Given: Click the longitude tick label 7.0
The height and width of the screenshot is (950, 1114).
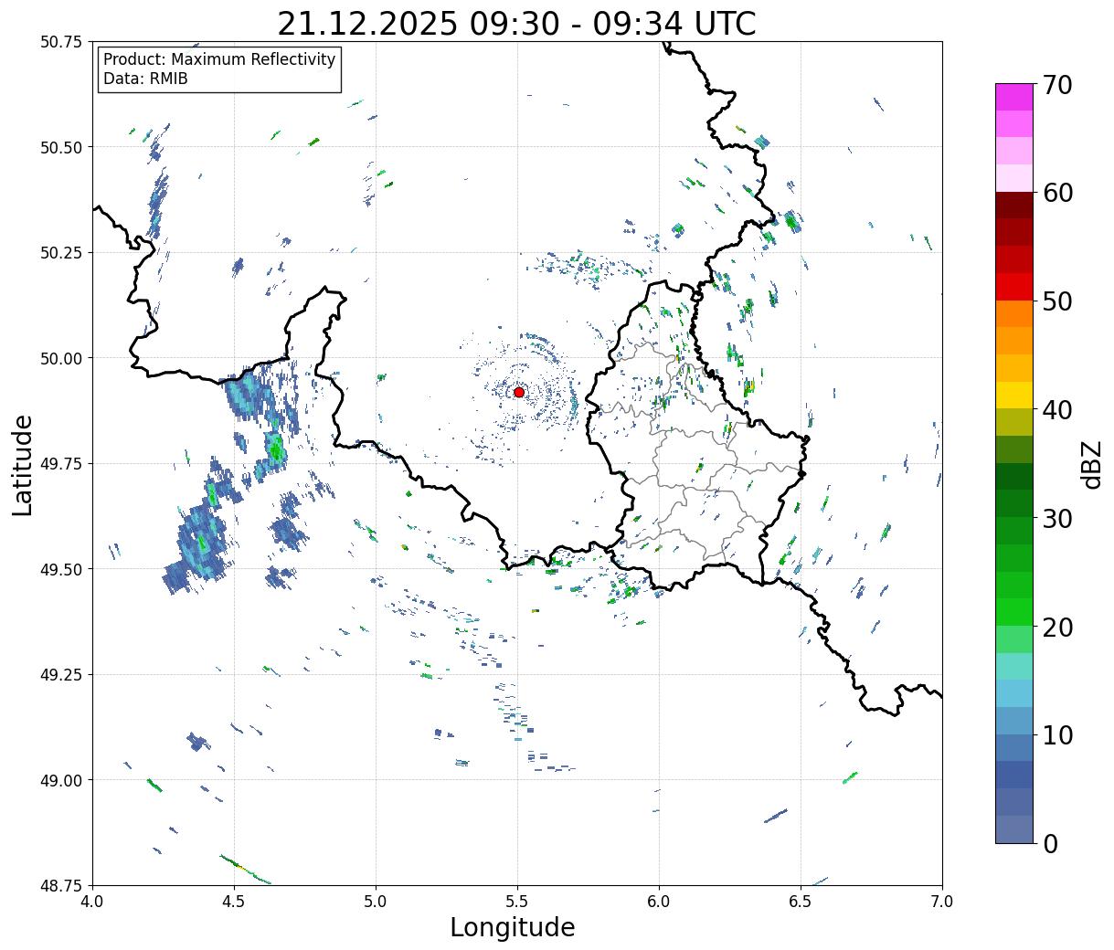Looking at the screenshot, I should [x=942, y=902].
